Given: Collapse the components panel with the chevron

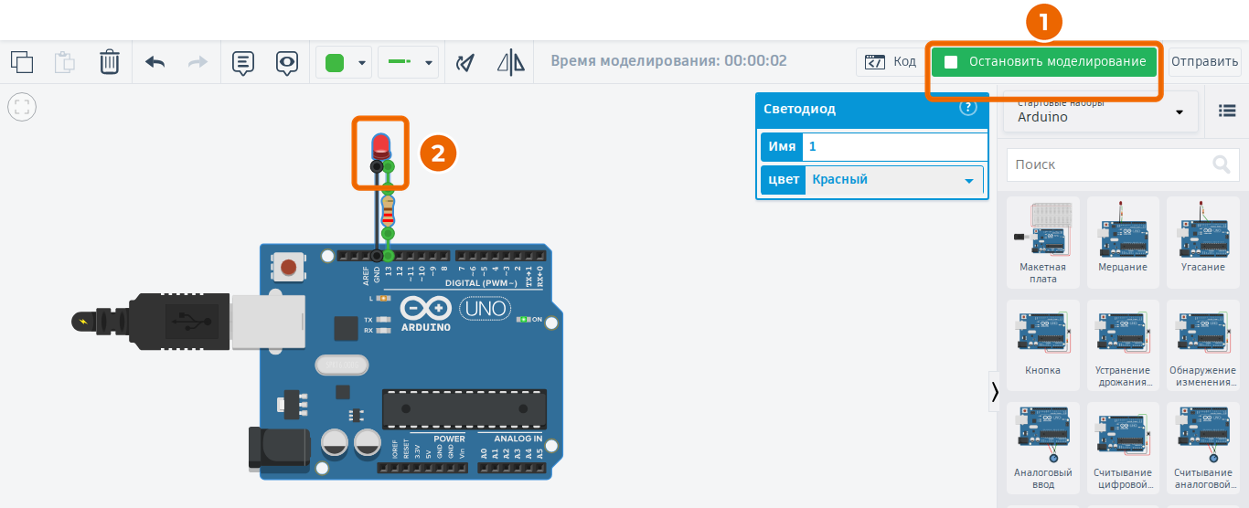Looking at the screenshot, I should (994, 391).
